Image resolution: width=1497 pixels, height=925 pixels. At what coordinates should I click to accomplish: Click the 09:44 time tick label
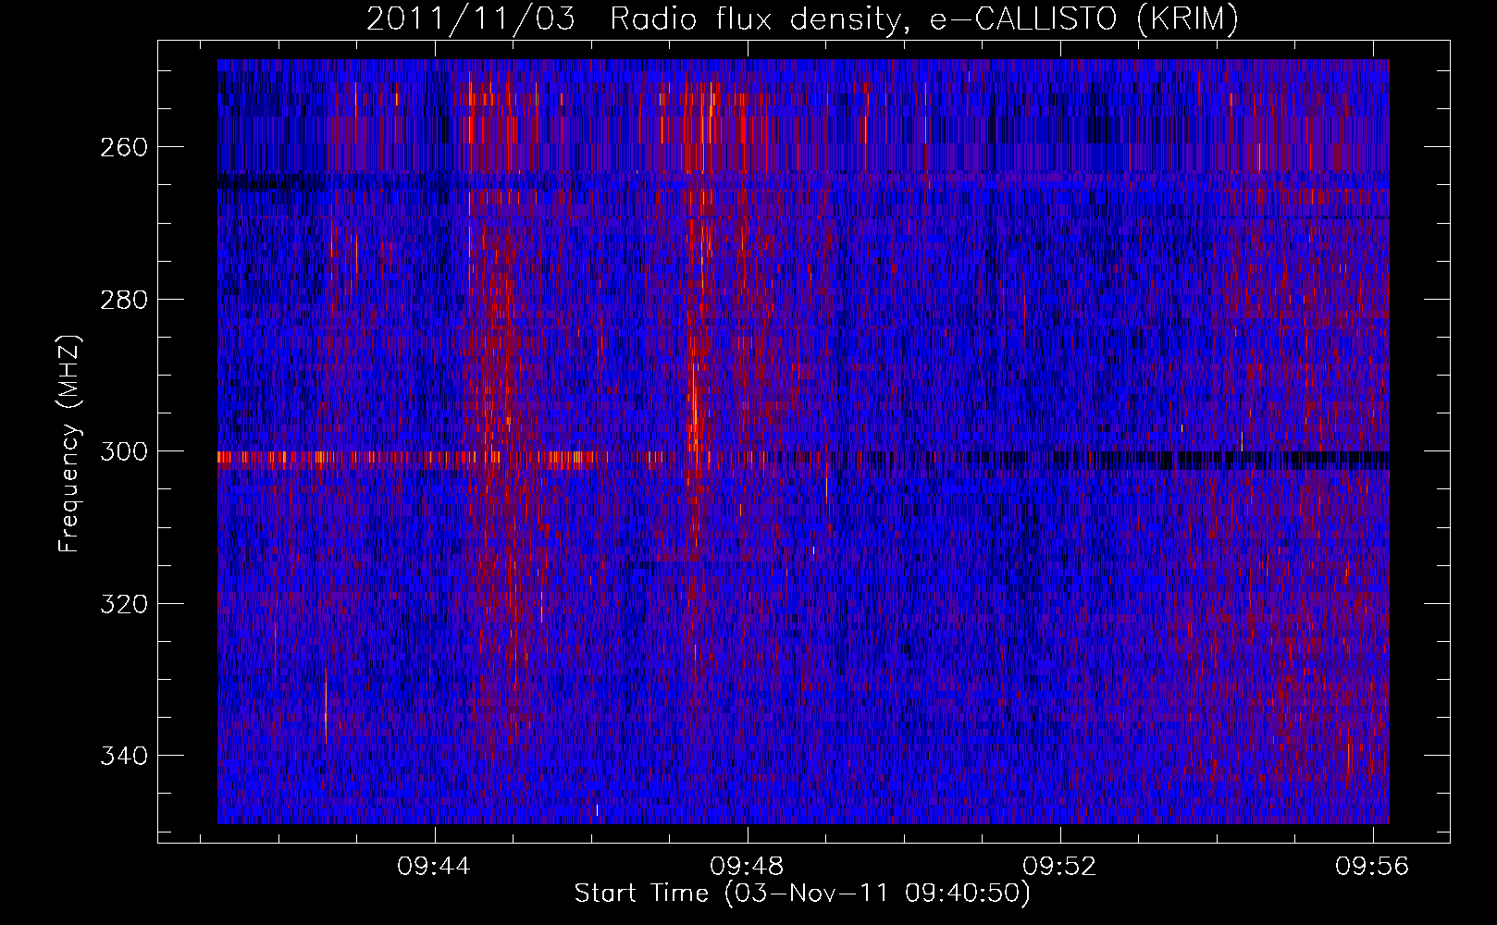(x=434, y=866)
